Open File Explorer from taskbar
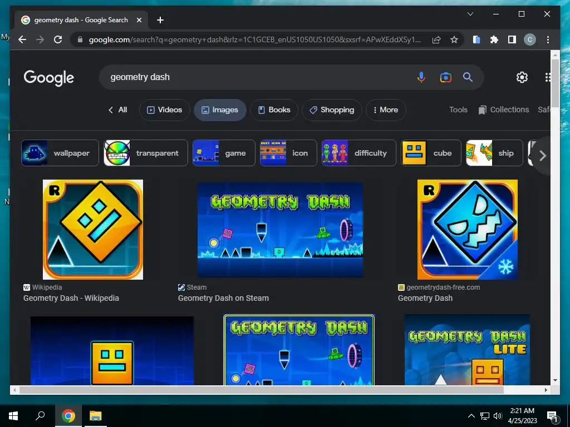The height and width of the screenshot is (427, 570). (96, 416)
